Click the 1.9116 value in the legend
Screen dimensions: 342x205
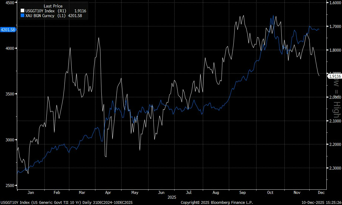click(80, 11)
